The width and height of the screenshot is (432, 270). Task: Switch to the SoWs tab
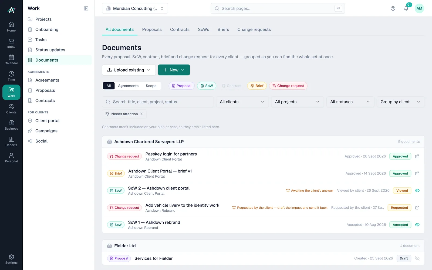pyautogui.click(x=204, y=29)
